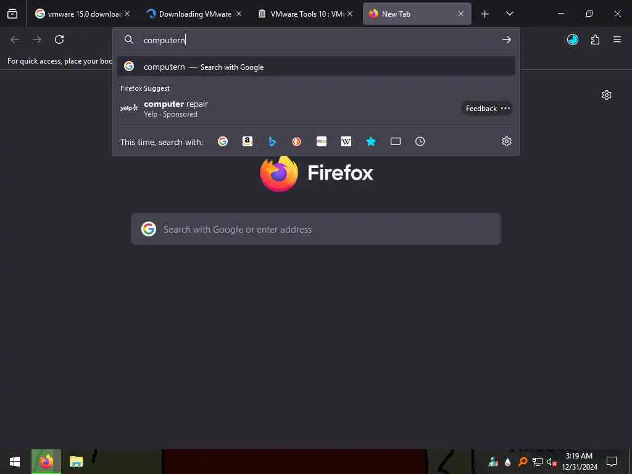
Task: Open the Feedback menu on the Yelp suggestion
Action: [x=487, y=109]
